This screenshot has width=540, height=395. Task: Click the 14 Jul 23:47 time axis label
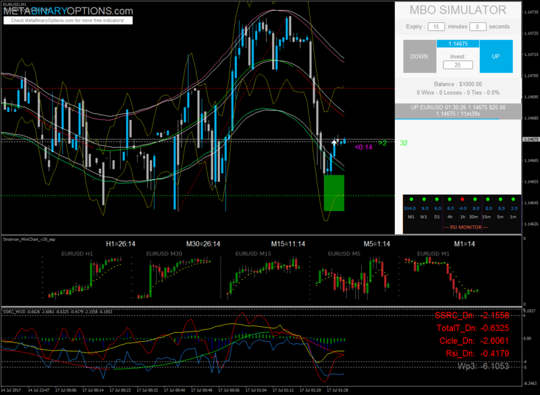[38, 390]
